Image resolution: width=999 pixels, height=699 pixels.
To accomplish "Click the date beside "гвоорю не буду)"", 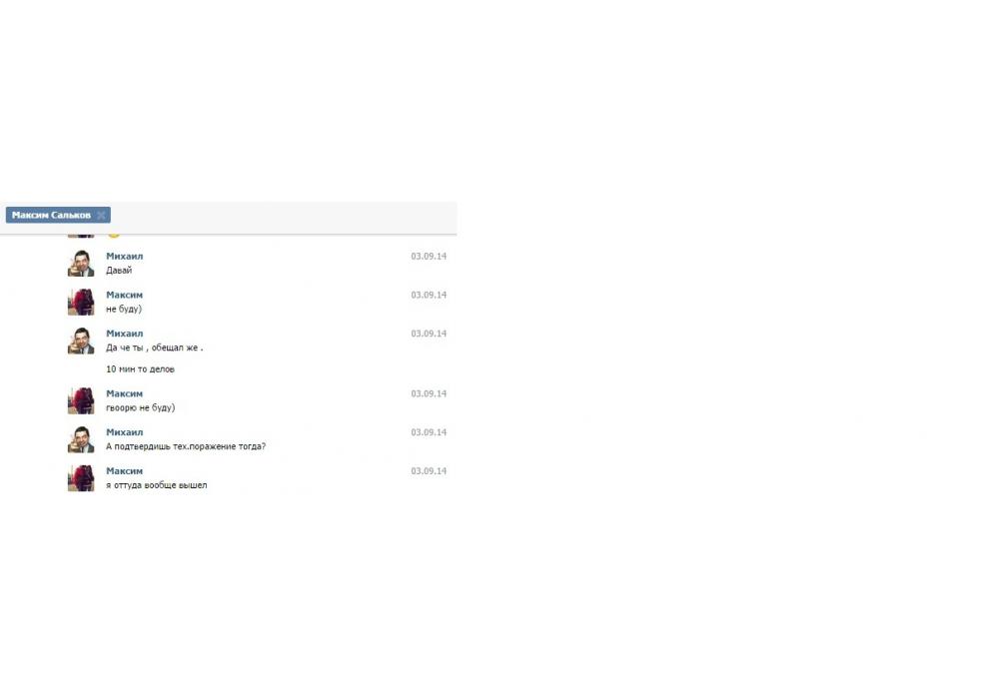I will [x=429, y=393].
